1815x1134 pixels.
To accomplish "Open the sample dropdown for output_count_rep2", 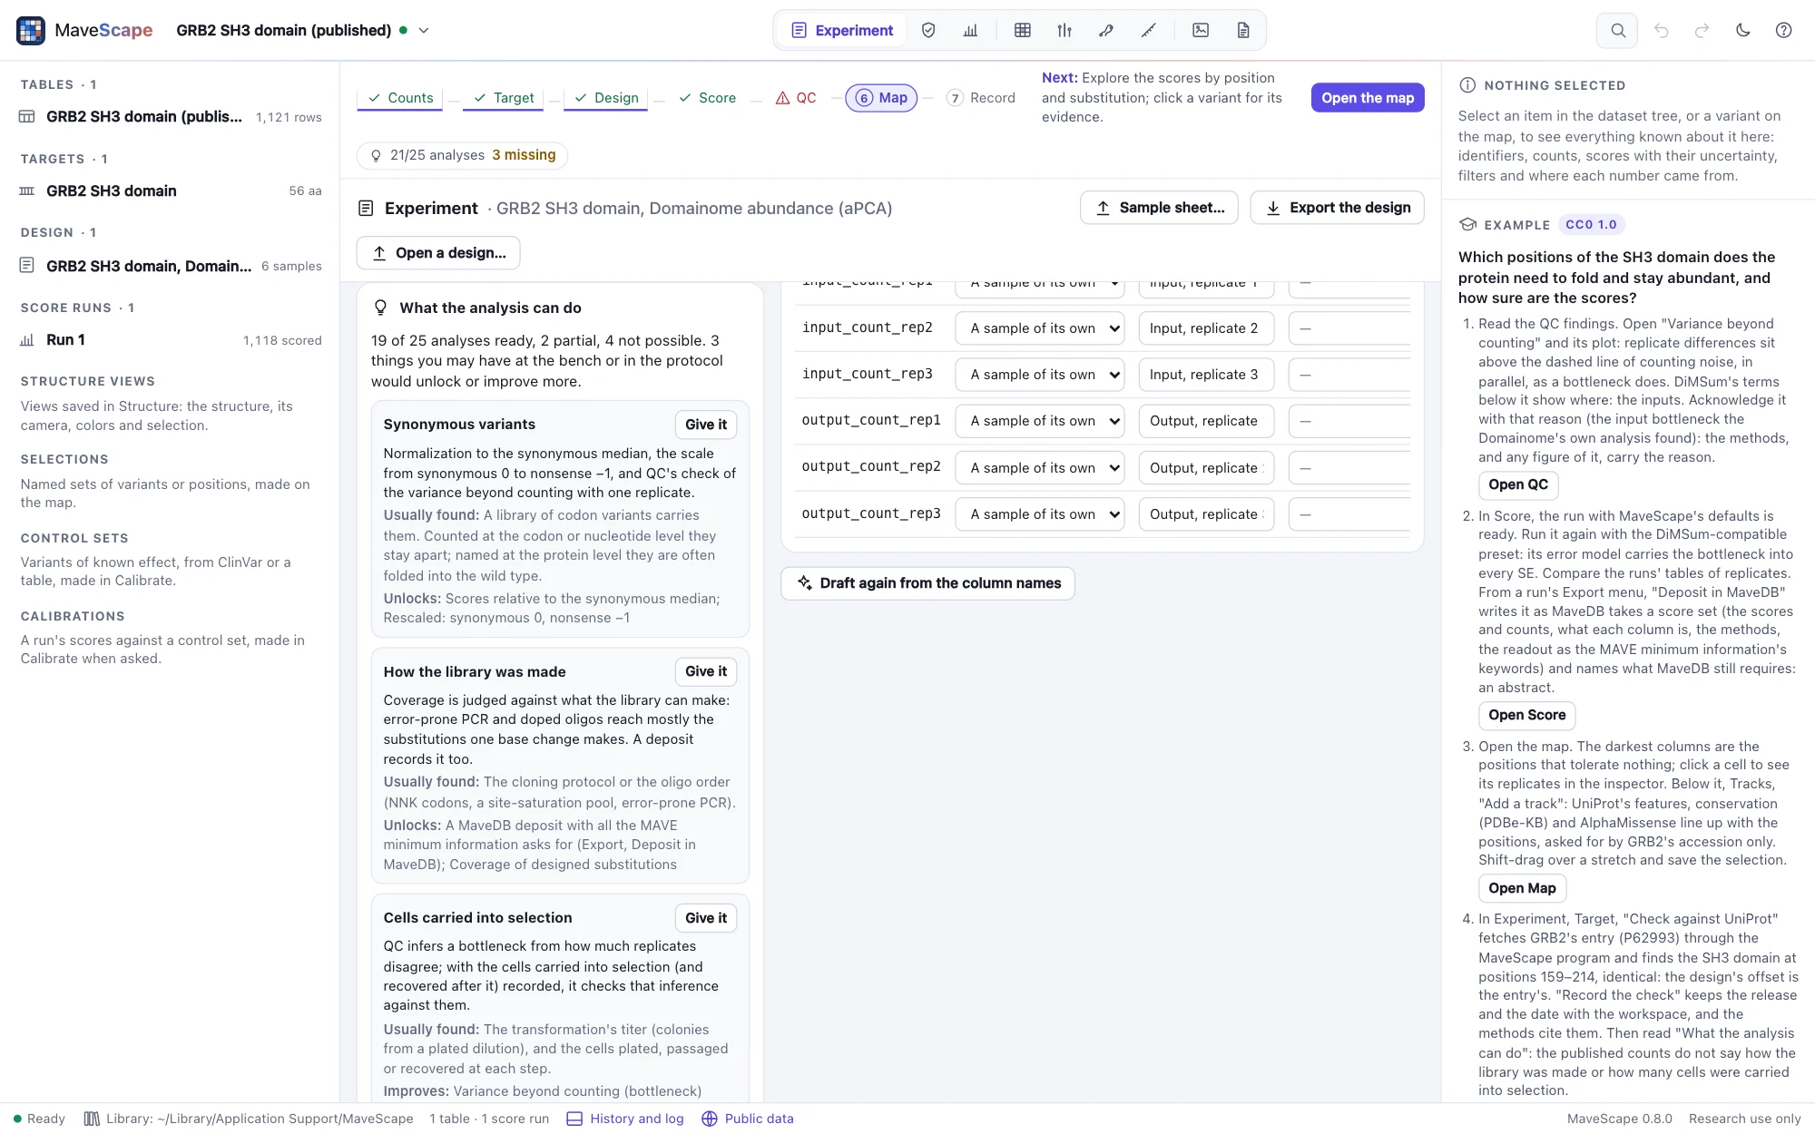I will tap(1040, 468).
